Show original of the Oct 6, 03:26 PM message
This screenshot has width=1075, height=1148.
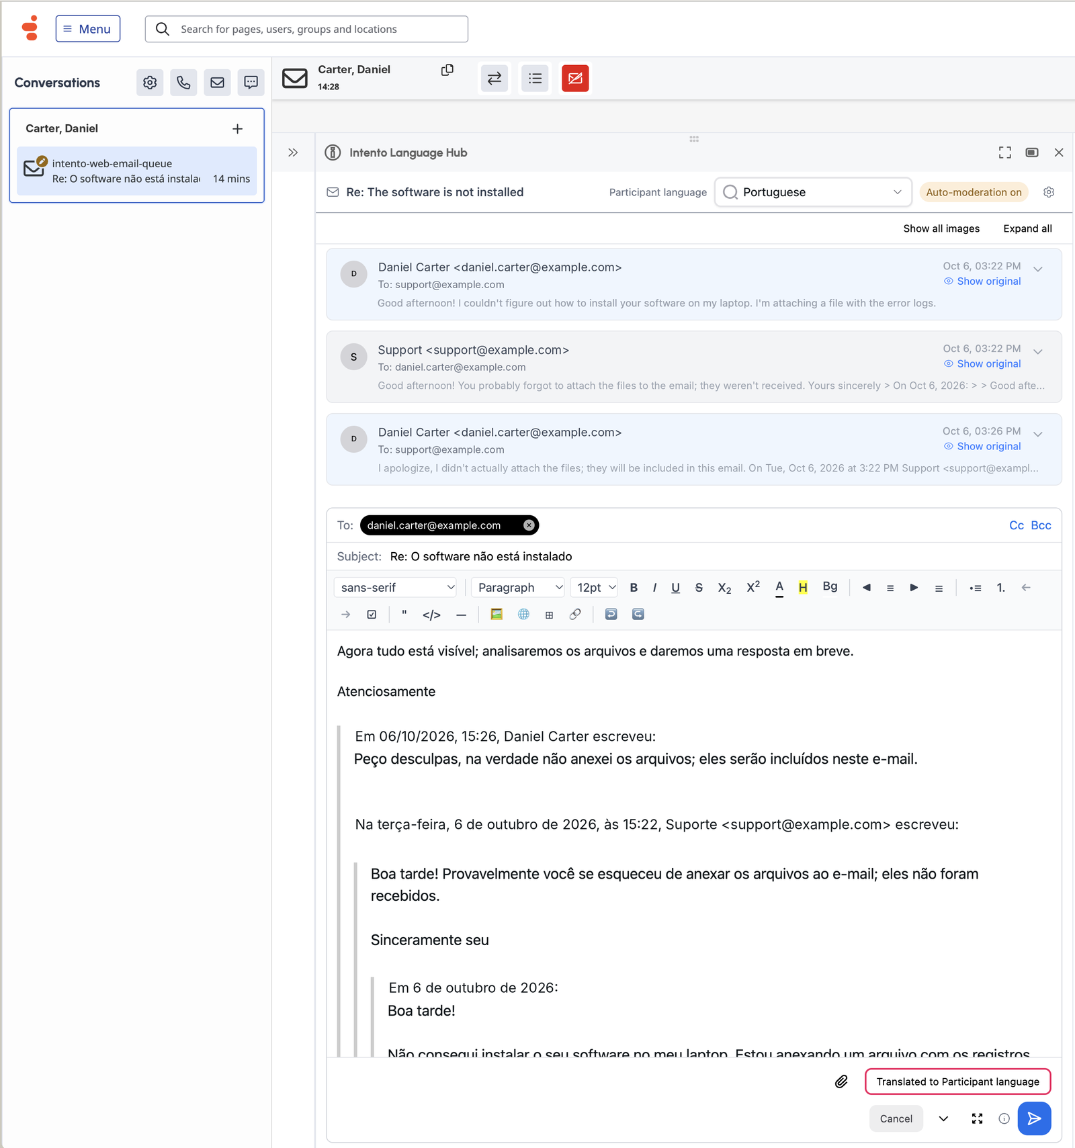pyautogui.click(x=982, y=446)
